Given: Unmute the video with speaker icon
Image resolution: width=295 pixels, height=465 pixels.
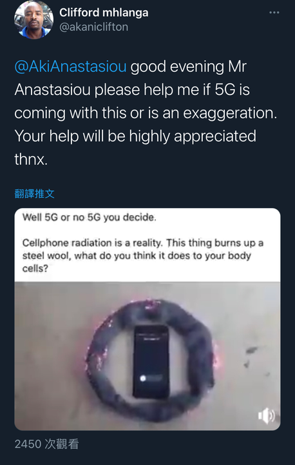Looking at the screenshot, I should (266, 416).
